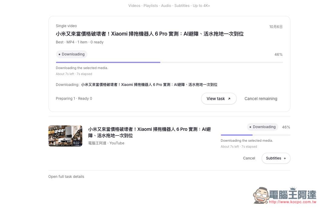Click the Xiaomi robot video thumbnail
Image resolution: width=321 pixels, height=208 pixels.
65,136
